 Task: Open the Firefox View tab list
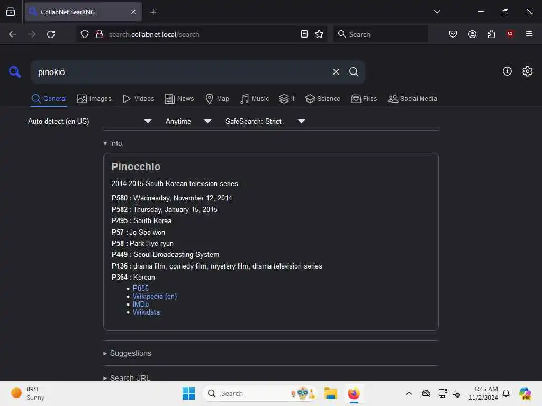click(11, 12)
